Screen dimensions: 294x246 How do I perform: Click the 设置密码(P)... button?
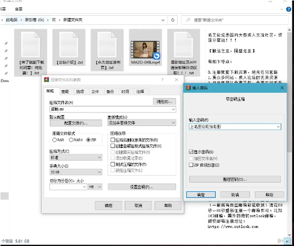[x=142, y=187]
